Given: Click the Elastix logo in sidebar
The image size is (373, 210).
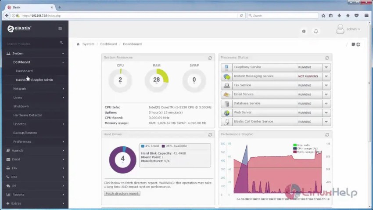Looking at the screenshot, I should [x=19, y=29].
